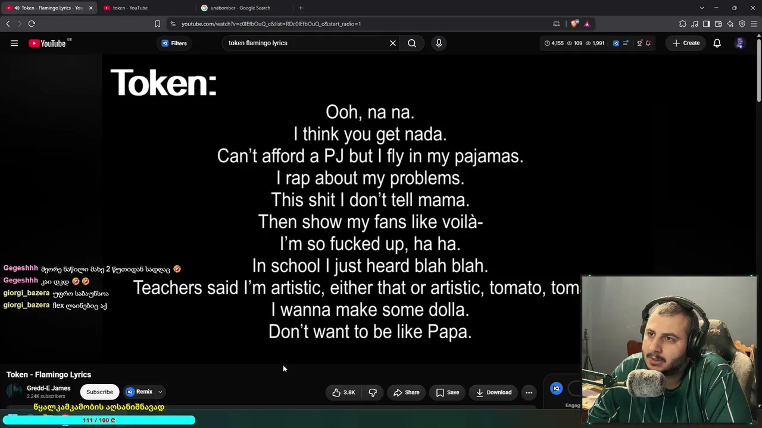Like the video (3.8K)
Screen dimensions: 762x428
tap(344, 392)
